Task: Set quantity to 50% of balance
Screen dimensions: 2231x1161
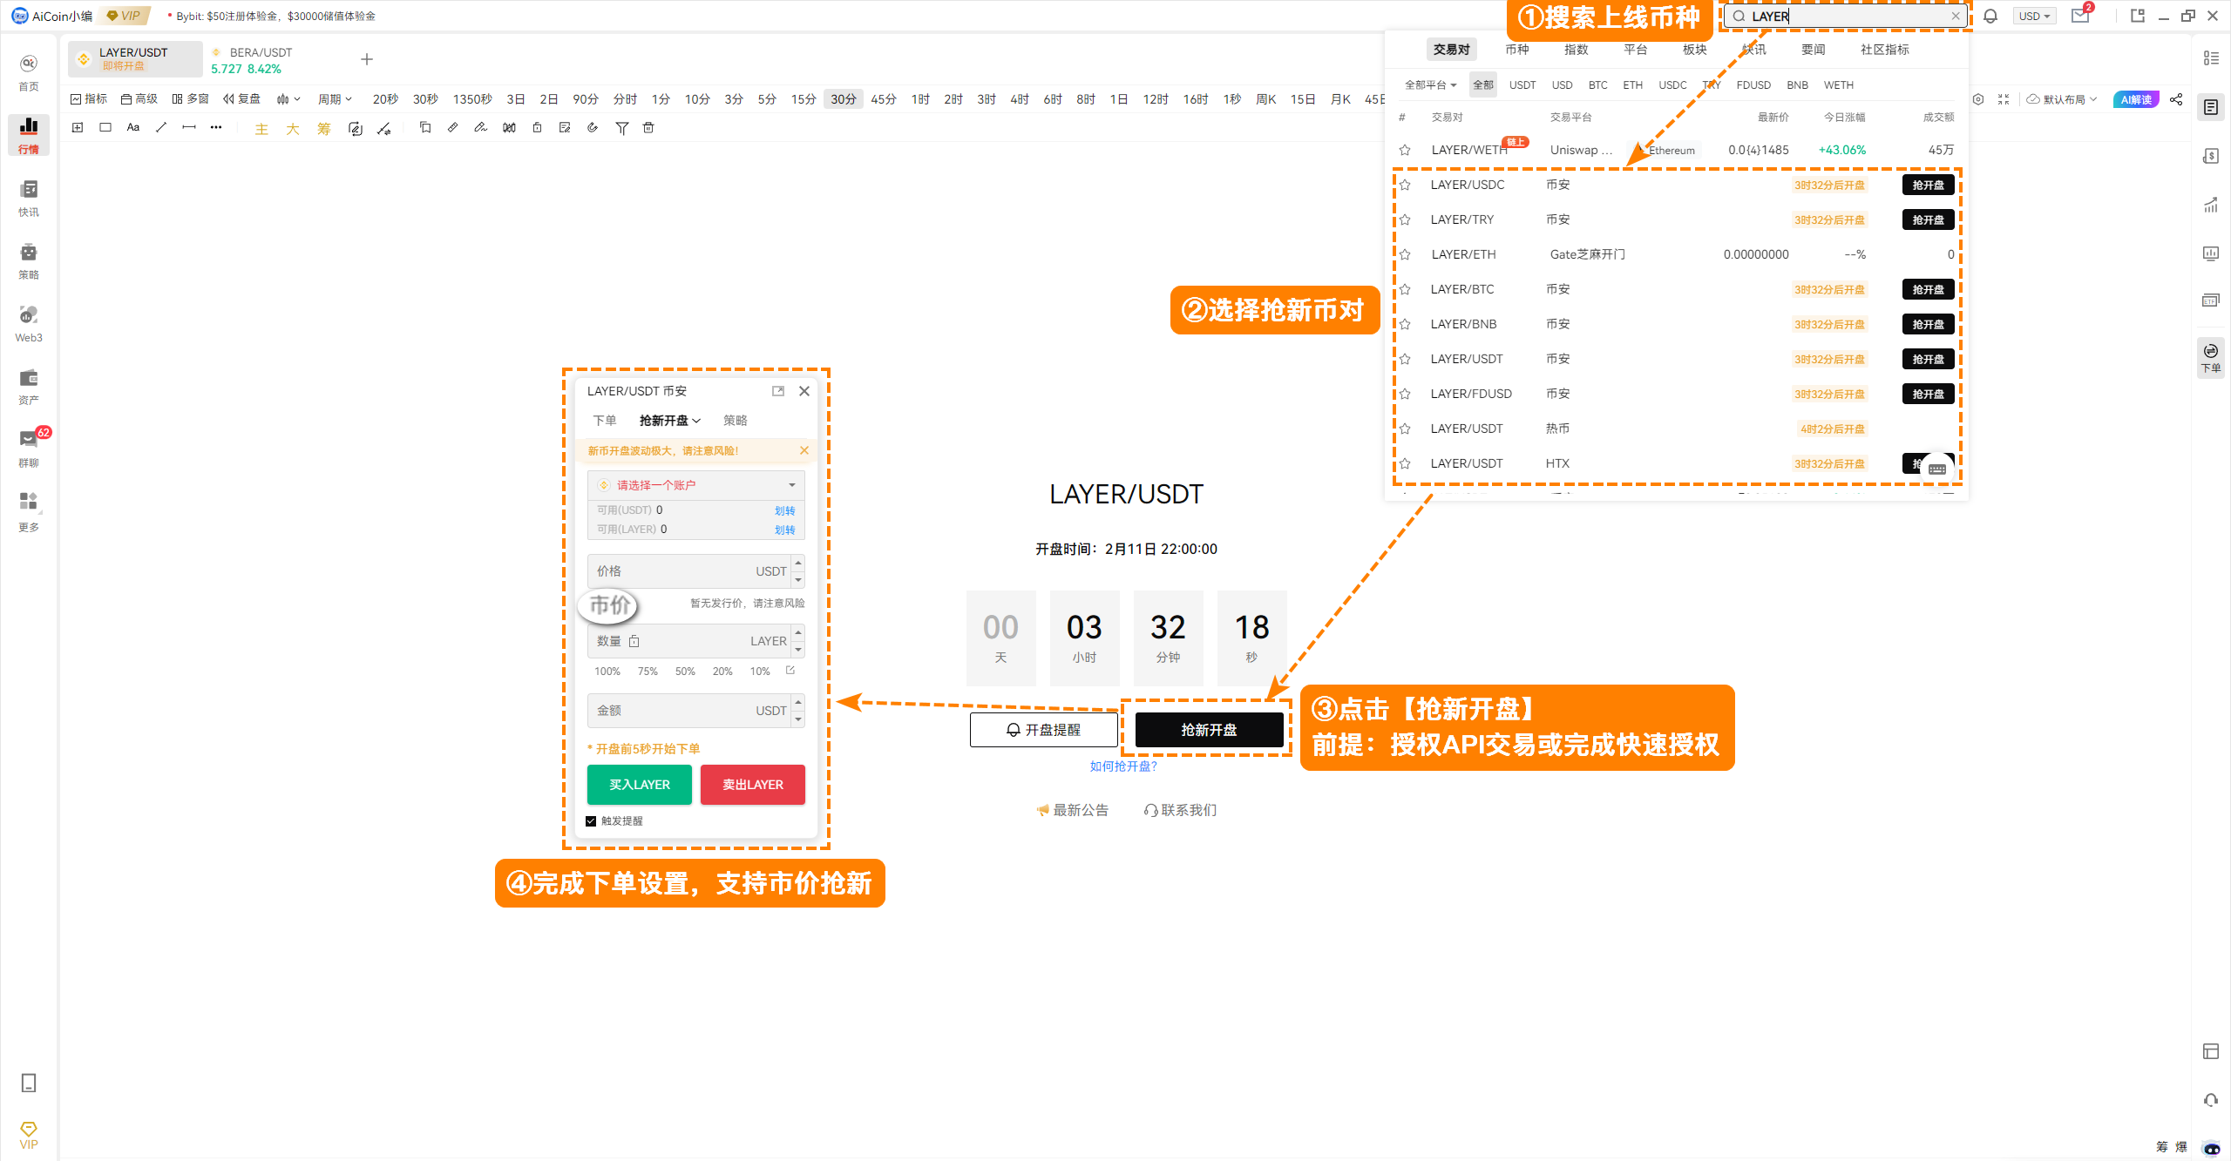Action: coord(685,672)
